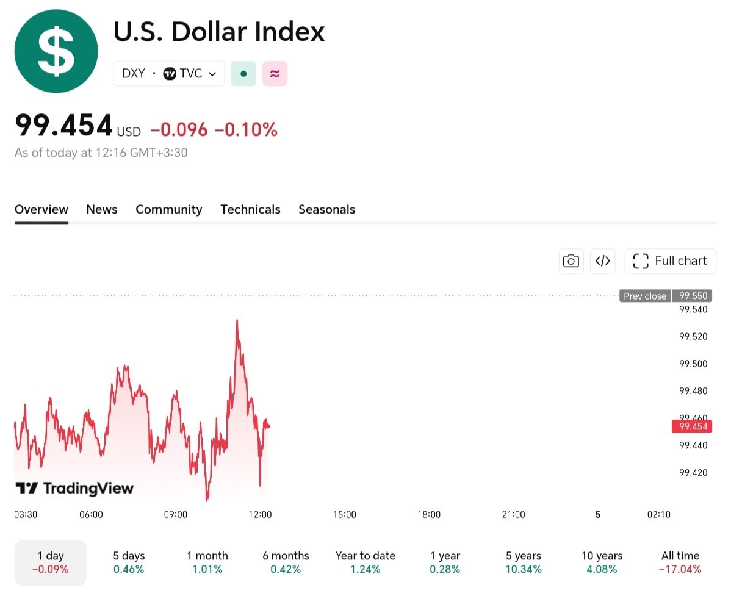Image resolution: width=731 pixels, height=596 pixels.
Task: Select the Seasonals tab
Action: pyautogui.click(x=327, y=210)
